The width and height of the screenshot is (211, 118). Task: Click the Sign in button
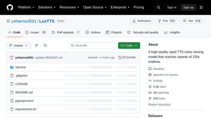click(x=172, y=7)
